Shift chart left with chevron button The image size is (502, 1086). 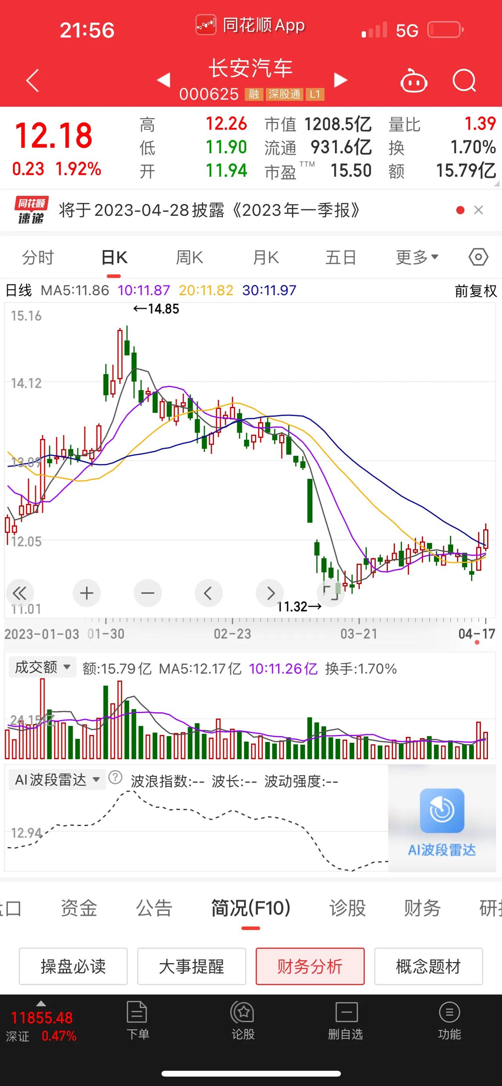coord(208,593)
